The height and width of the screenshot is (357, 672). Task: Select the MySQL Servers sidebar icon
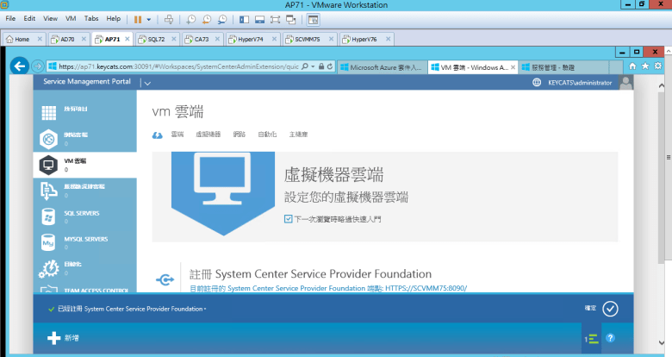[x=49, y=242]
